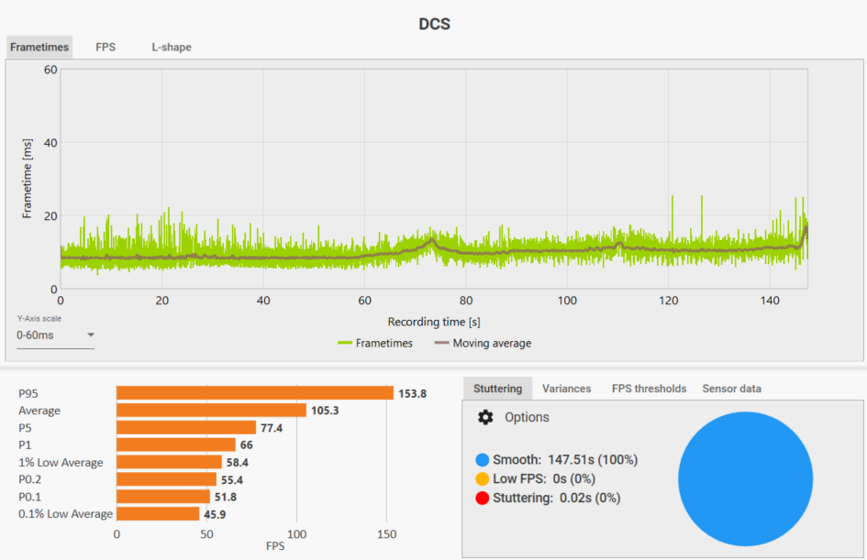Click the 1% Low Average bar

169,462
